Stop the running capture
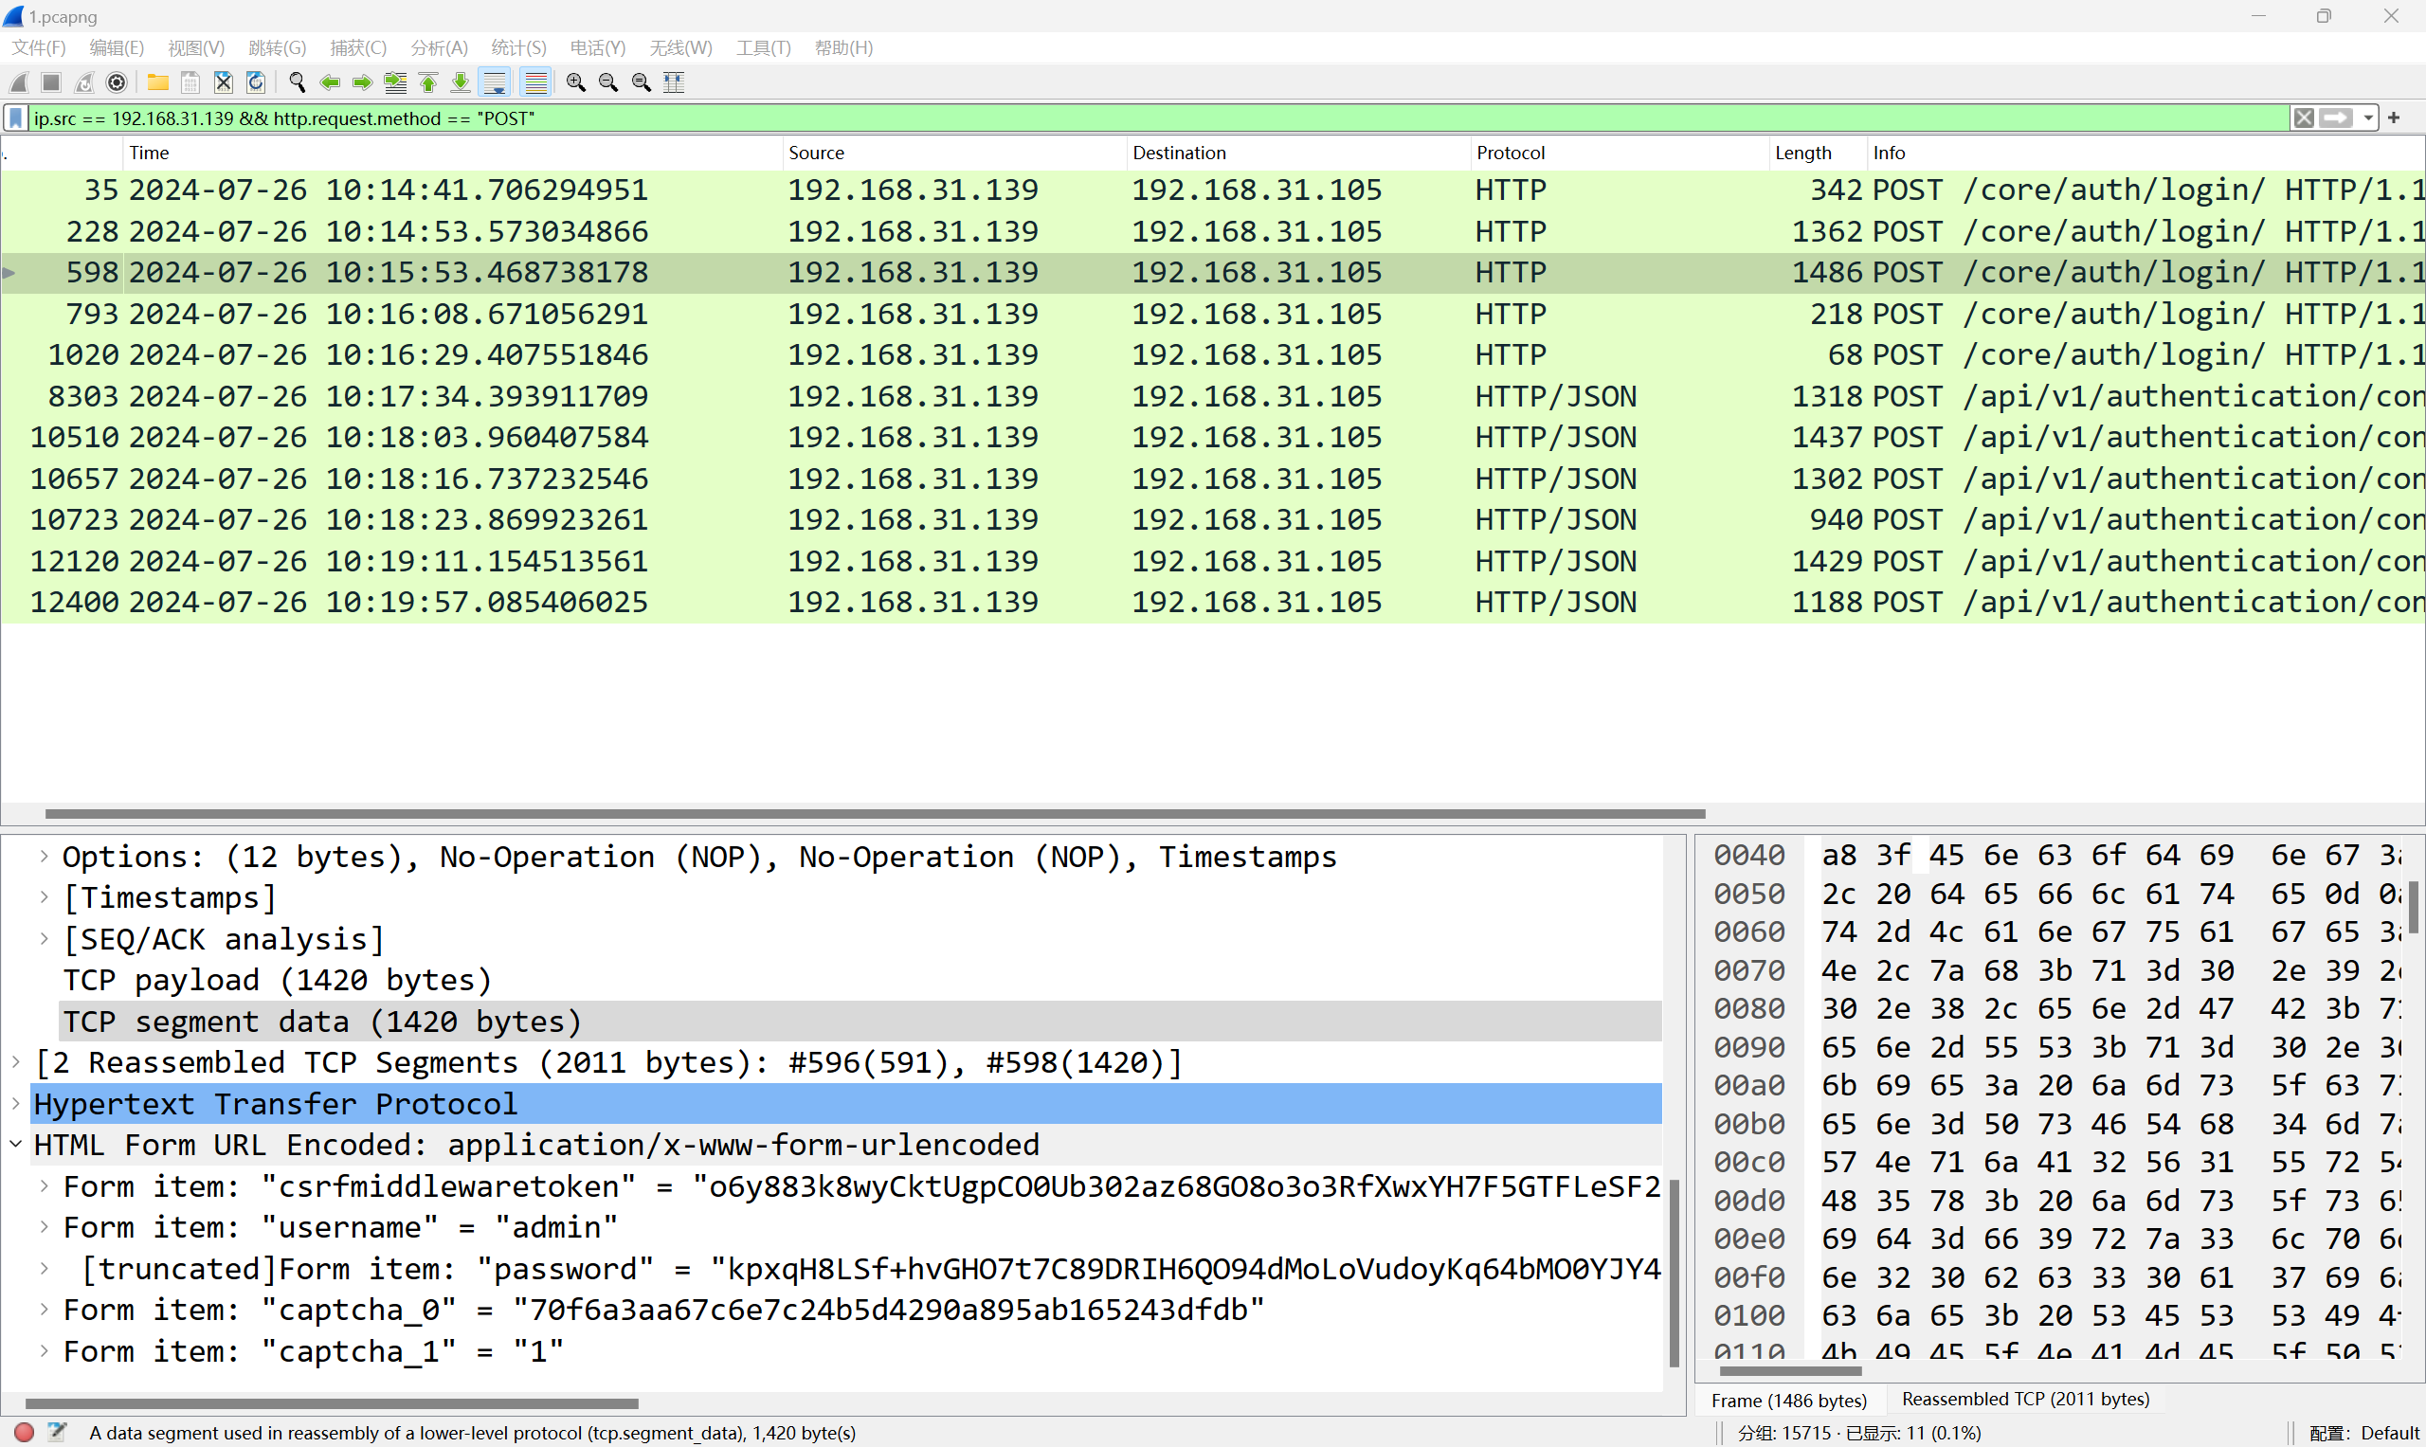This screenshot has width=2426, height=1447. pyautogui.click(x=52, y=82)
